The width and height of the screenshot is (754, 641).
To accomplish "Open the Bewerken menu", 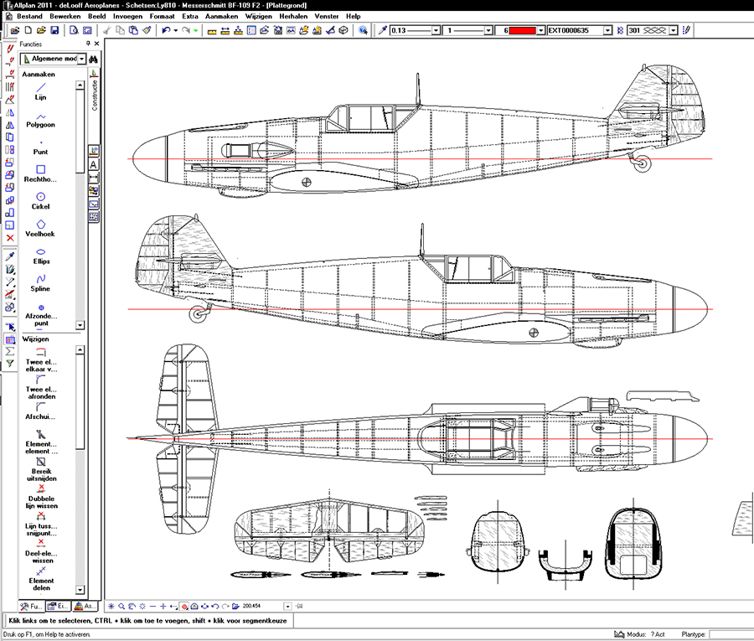I will (x=65, y=17).
